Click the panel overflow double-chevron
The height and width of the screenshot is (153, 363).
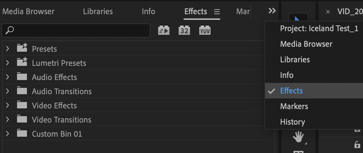(x=272, y=11)
